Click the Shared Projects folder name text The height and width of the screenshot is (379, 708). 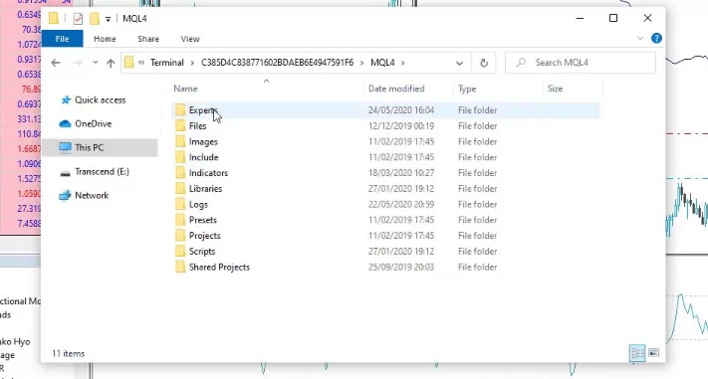[x=219, y=268]
